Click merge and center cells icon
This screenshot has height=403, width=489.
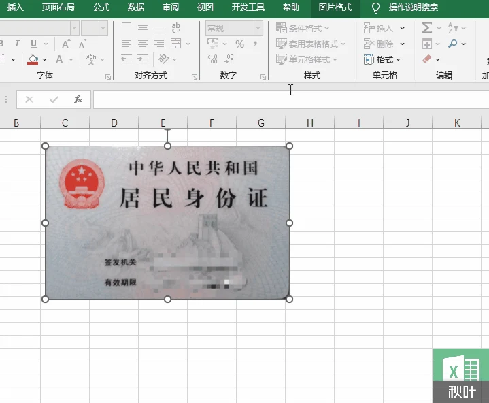176,44
